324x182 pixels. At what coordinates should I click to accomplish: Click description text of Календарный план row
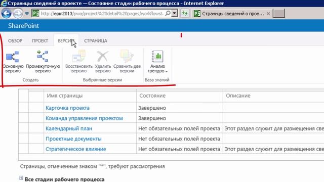[274, 128]
